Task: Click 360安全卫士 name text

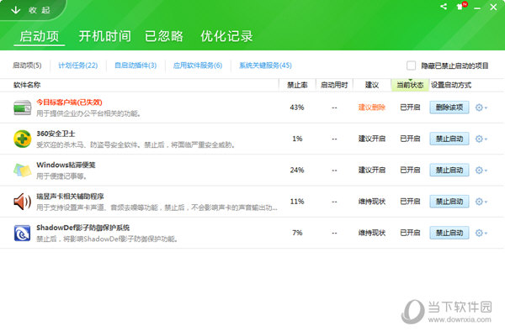Action: point(56,134)
